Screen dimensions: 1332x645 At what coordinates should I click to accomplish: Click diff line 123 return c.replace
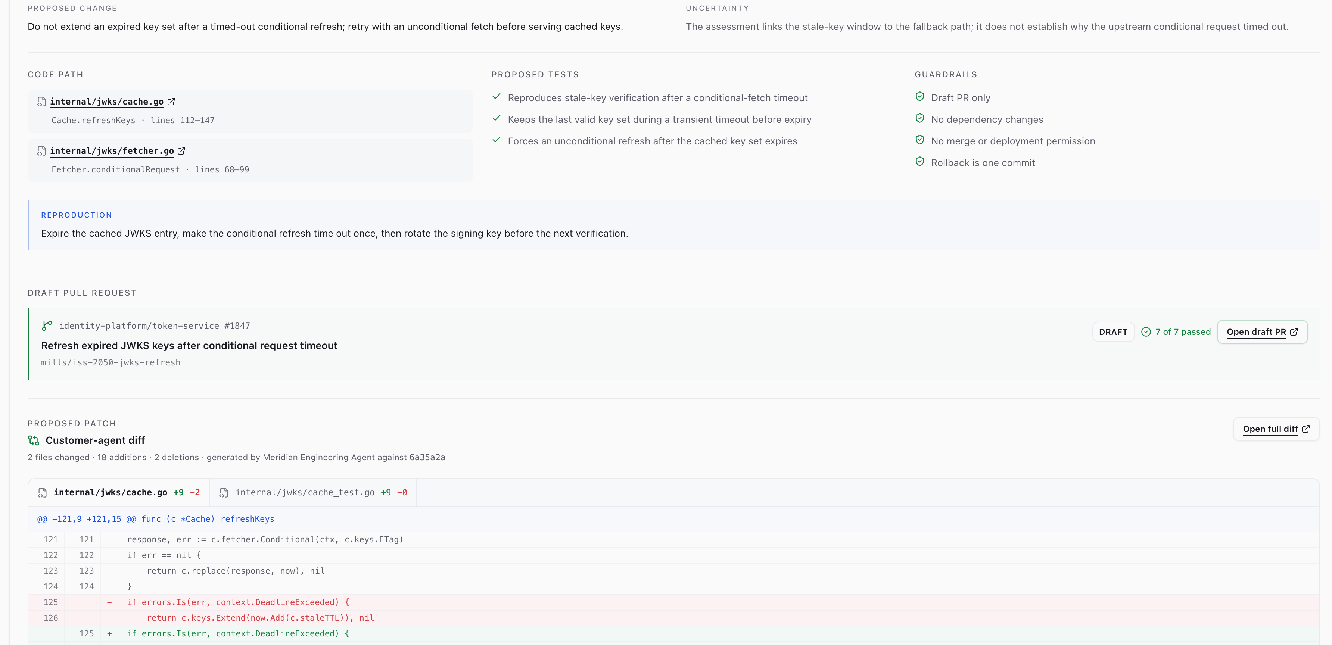[673, 571]
